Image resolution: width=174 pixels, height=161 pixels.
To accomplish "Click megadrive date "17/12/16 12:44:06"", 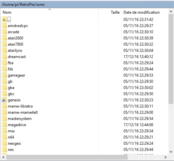I will (x=138, y=125).
